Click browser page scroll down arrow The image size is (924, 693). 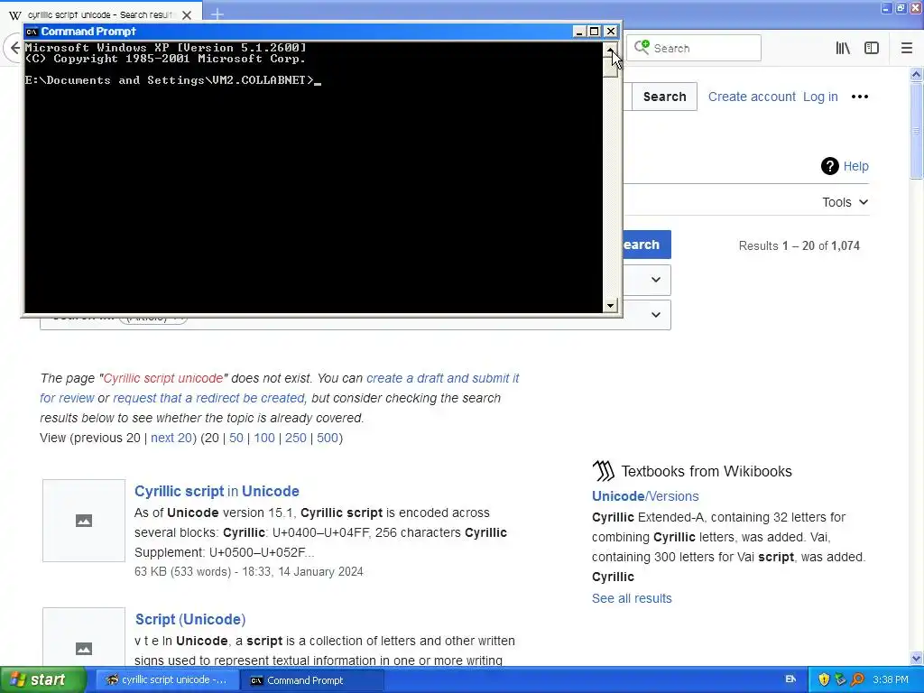pos(917,658)
